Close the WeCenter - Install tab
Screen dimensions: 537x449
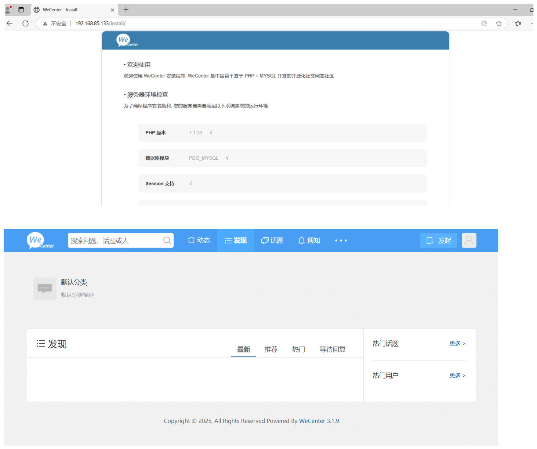[112, 10]
